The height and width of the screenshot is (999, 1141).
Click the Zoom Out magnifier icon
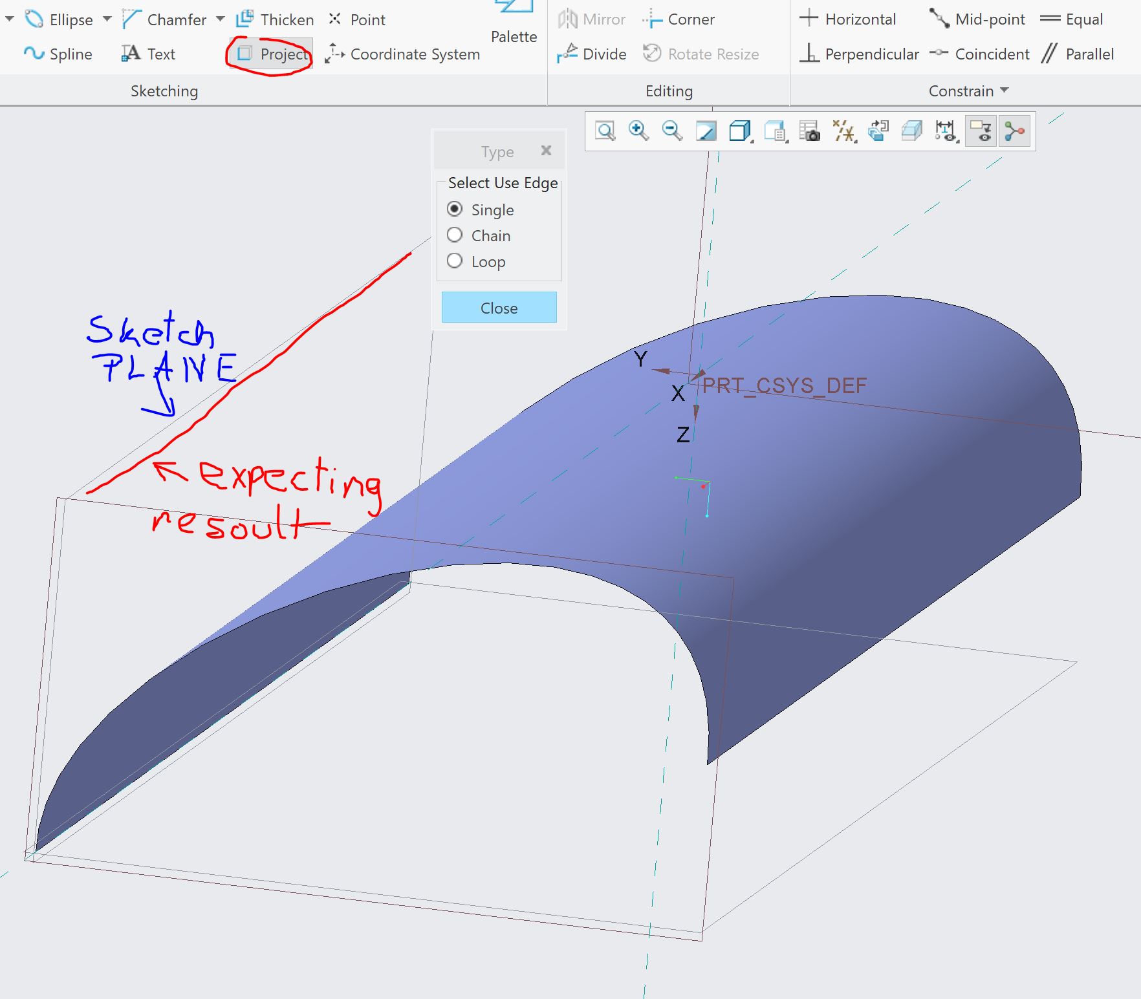672,131
